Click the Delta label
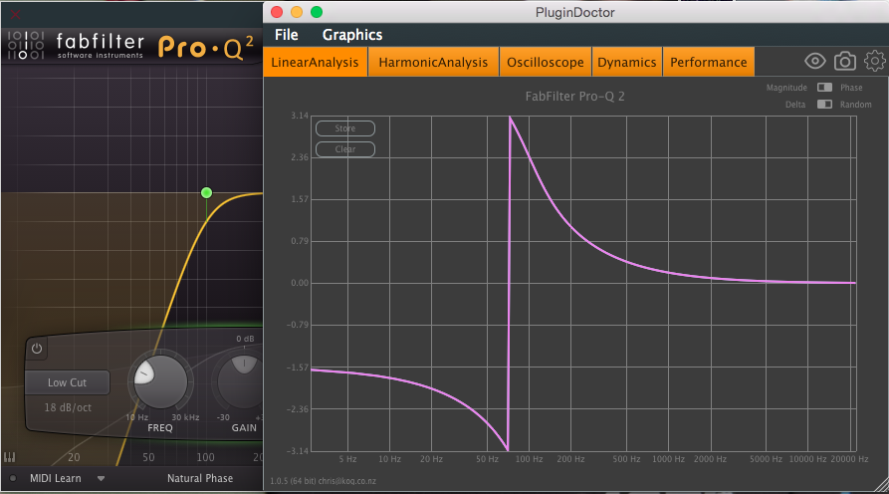The height and width of the screenshot is (494, 889). point(794,105)
